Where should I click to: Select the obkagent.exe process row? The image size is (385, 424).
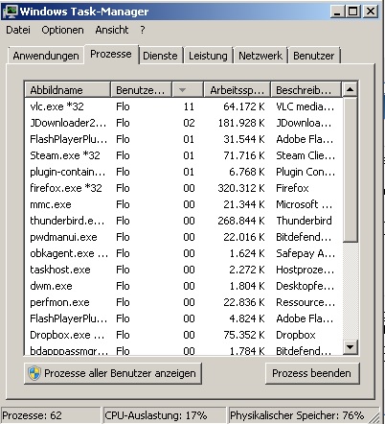[x=183, y=253]
